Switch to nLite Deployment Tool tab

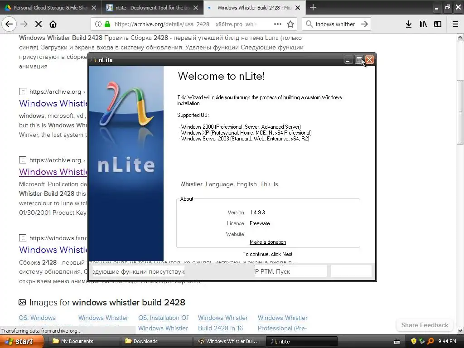click(x=152, y=8)
